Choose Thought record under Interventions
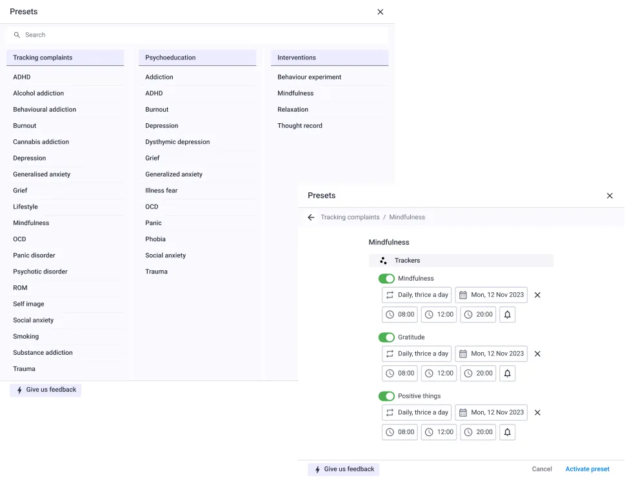Viewport: 625px width, 480px height. click(330, 126)
